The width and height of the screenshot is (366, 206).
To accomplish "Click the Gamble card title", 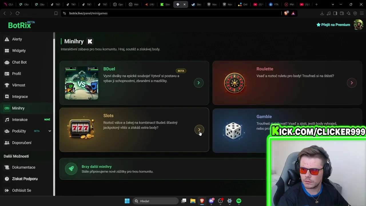I will pos(264,116).
